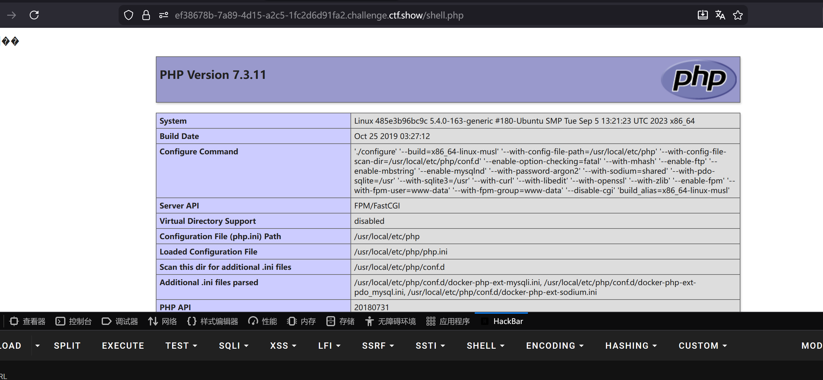Expand the SQLI dropdown menu
This screenshot has width=823, height=380.
click(x=233, y=346)
